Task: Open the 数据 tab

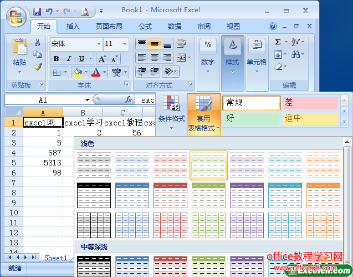Action: [175, 27]
